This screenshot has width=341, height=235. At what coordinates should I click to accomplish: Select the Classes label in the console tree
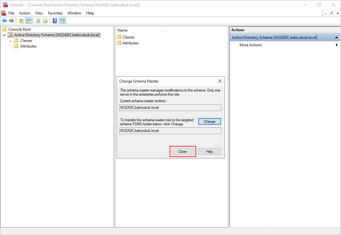[x=26, y=41]
